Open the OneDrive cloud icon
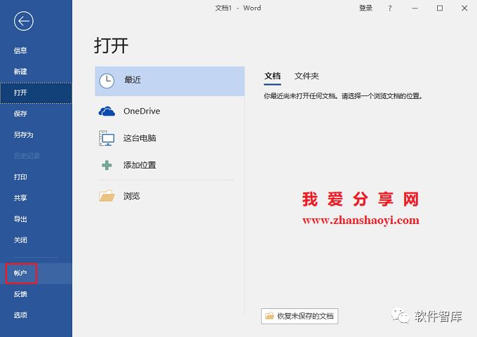The image size is (477, 337). tap(107, 111)
